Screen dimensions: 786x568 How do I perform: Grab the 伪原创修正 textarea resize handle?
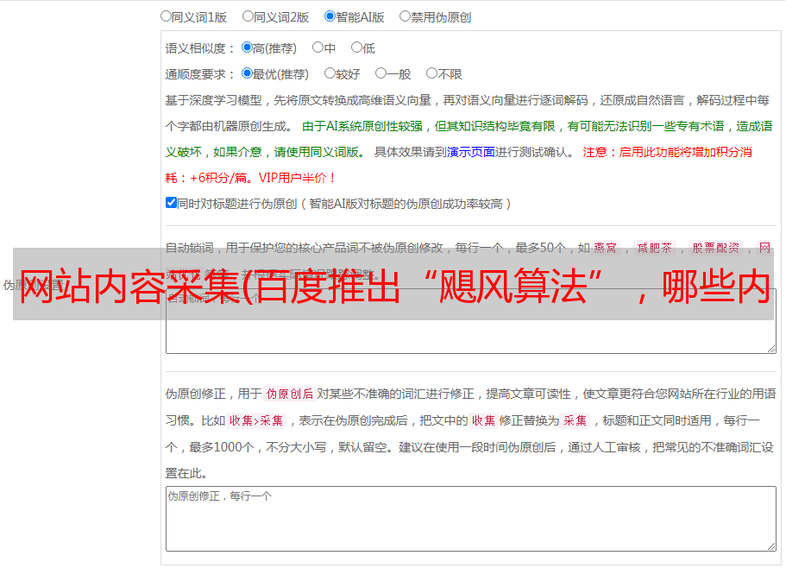[x=771, y=546]
